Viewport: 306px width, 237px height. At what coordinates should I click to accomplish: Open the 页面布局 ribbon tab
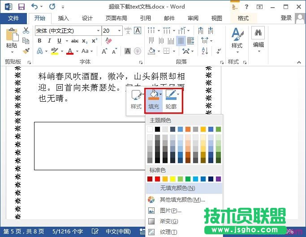pos(116,18)
